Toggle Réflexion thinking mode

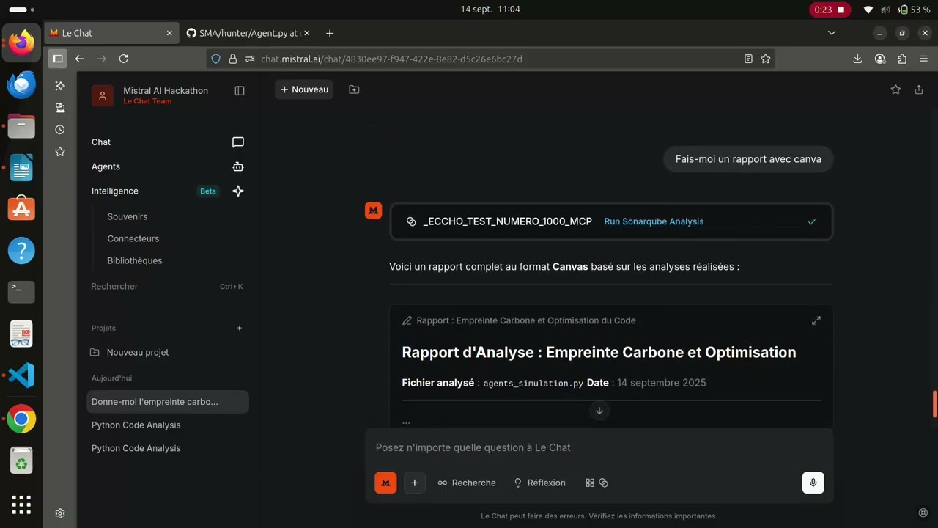539,483
